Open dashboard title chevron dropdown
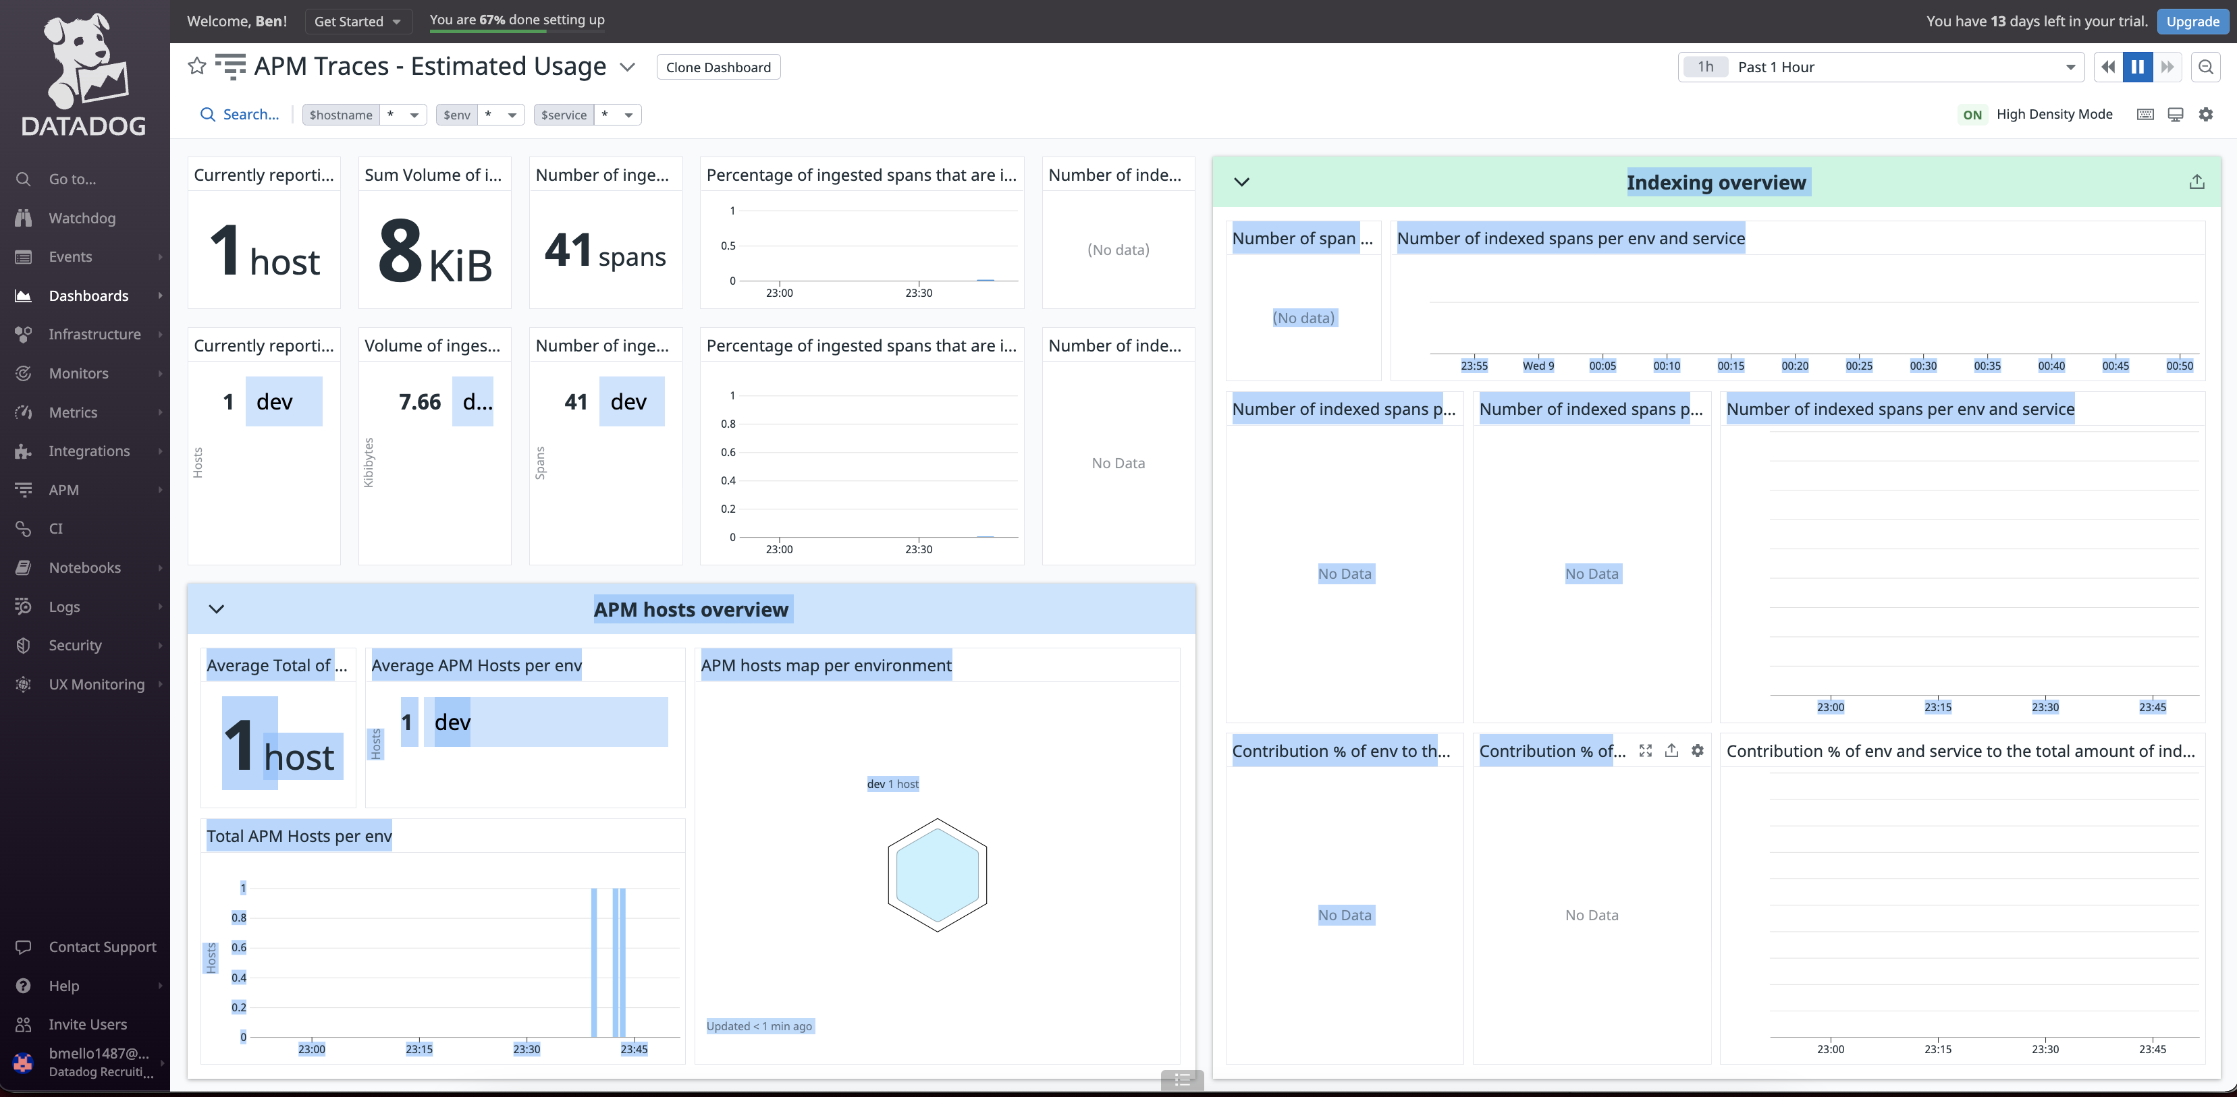 [627, 67]
